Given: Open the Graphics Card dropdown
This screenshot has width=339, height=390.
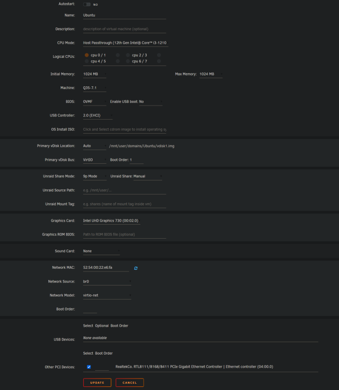Looking at the screenshot, I should pyautogui.click(x=112, y=220).
